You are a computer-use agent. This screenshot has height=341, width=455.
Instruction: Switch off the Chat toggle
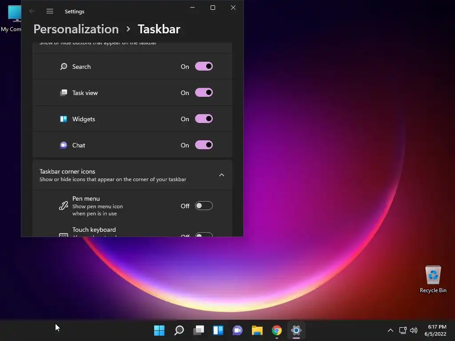point(204,145)
